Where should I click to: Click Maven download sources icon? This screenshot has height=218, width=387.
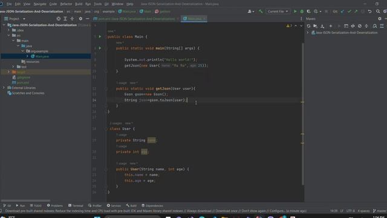coord(322,26)
